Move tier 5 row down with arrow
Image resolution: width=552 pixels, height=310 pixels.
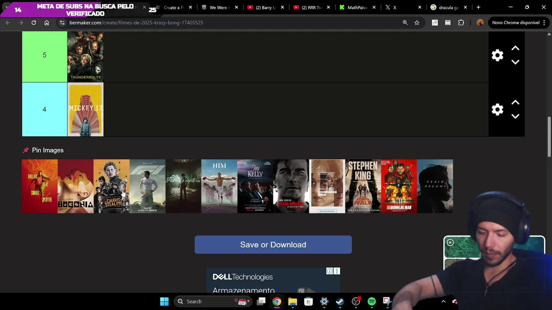point(515,62)
